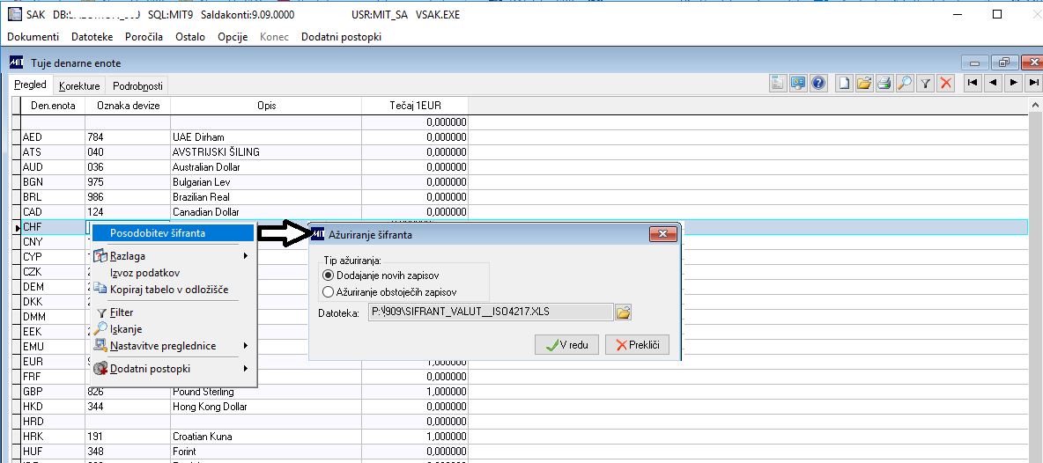Confirm dialog with V redu button
Viewport: 1043px width, 463px height.
coord(566,345)
